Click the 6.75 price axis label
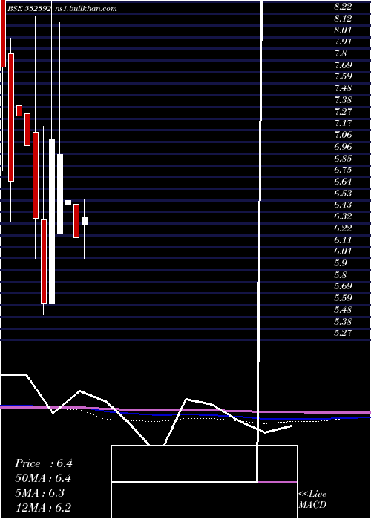This screenshot has height=519, width=371. click(x=343, y=170)
